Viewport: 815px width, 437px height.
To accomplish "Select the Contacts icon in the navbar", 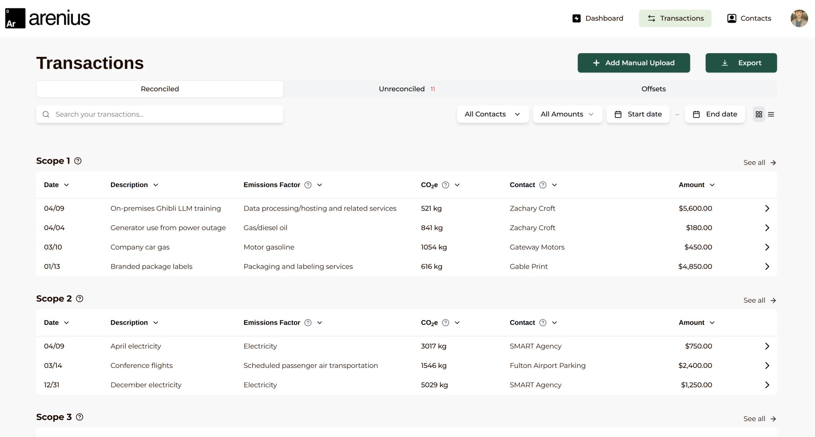I will 732,18.
